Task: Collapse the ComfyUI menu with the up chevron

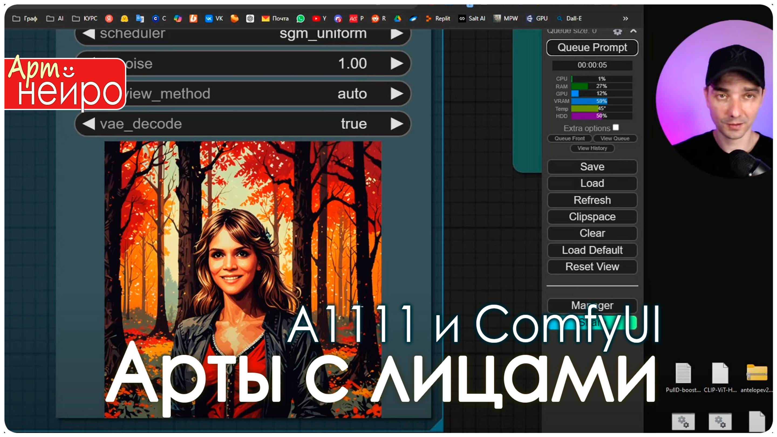Action: pyautogui.click(x=634, y=31)
